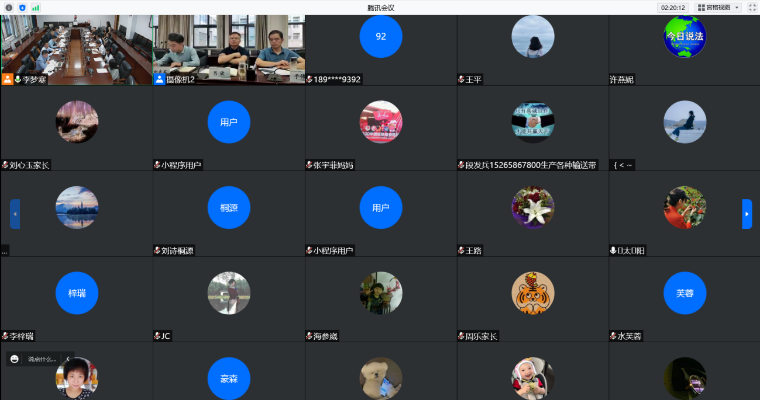
Task: Collapse the chat input bar arrow
Action: tap(68, 359)
